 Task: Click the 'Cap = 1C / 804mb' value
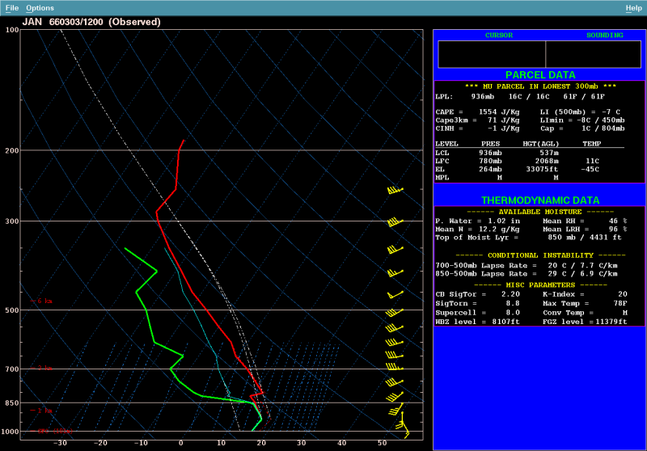tap(582, 129)
